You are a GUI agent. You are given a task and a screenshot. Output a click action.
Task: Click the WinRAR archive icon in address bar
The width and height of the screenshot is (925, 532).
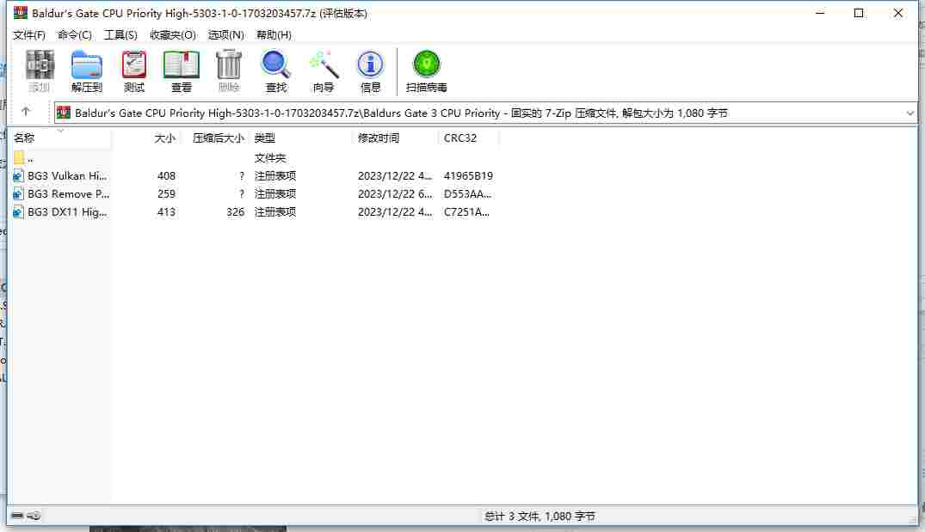click(x=64, y=113)
